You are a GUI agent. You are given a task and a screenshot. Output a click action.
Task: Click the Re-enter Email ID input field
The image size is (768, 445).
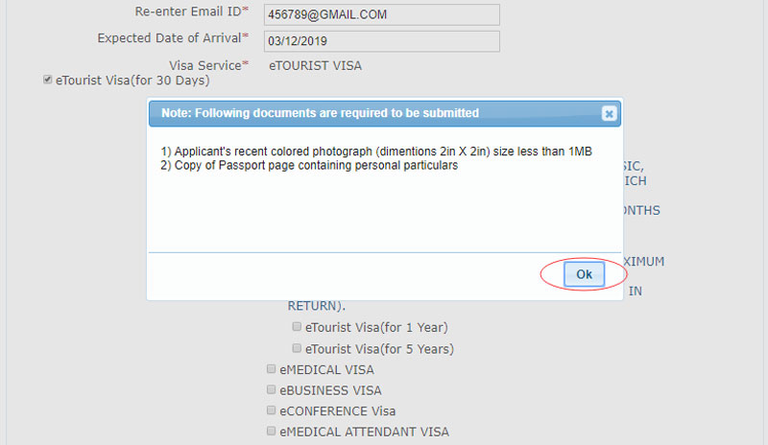point(383,14)
